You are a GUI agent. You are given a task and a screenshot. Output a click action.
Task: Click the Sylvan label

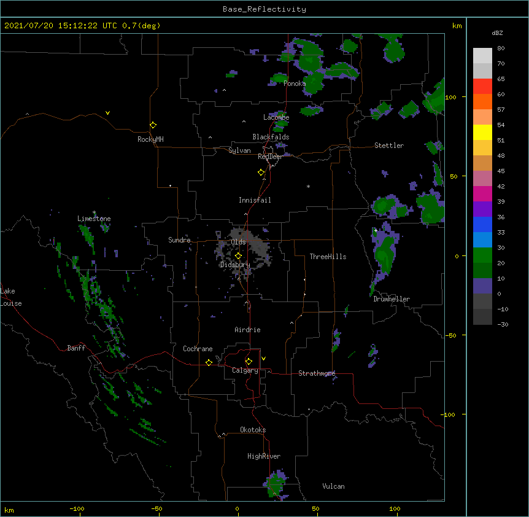pos(239,150)
